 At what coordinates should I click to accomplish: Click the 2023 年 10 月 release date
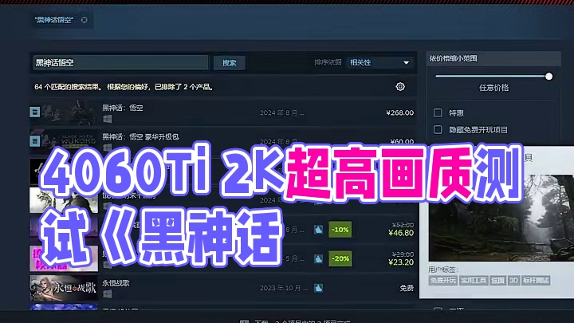coord(282,288)
